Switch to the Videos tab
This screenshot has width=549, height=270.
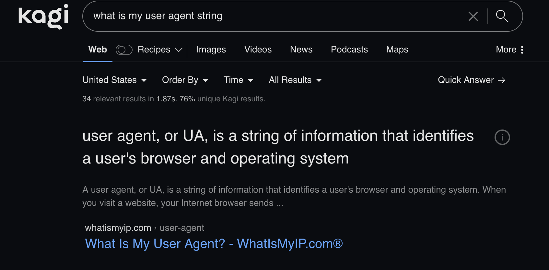(x=258, y=50)
